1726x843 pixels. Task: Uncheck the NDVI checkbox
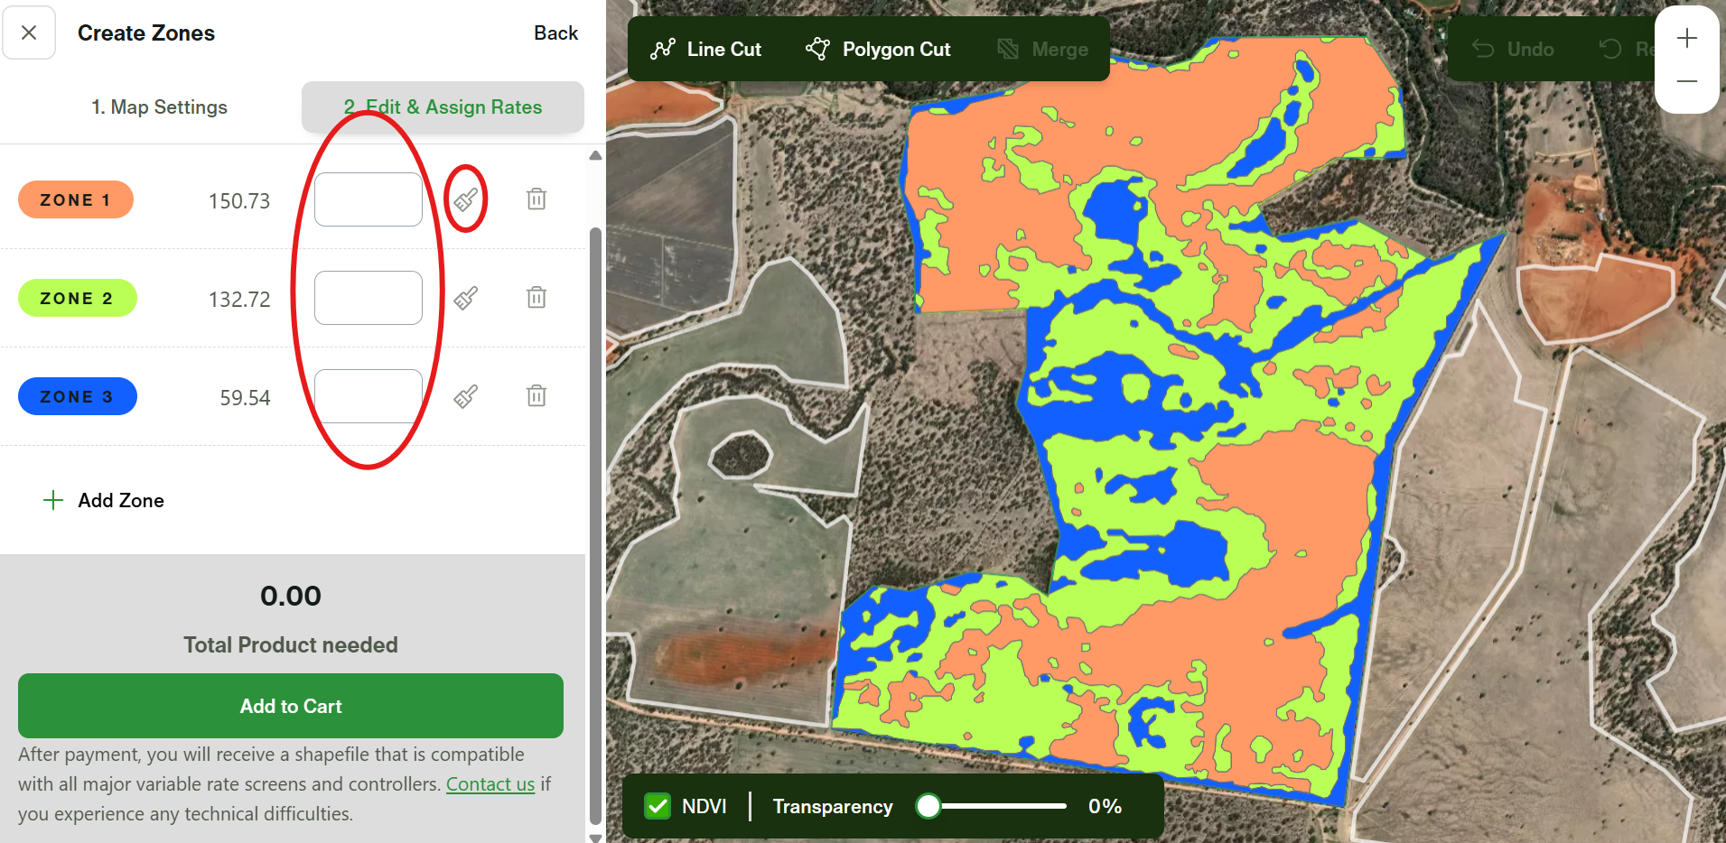point(658,806)
